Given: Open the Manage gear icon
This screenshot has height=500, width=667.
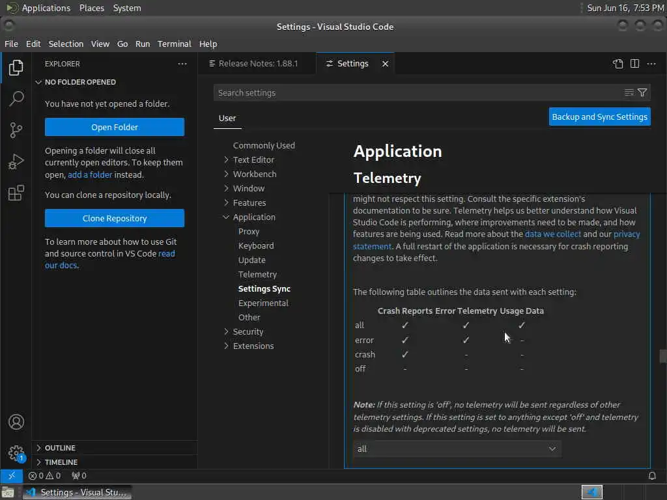Looking at the screenshot, I should point(16,453).
